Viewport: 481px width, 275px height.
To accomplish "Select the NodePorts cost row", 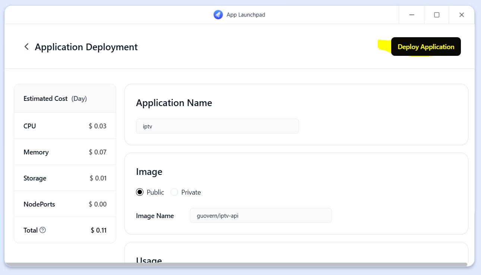I will coord(65,204).
